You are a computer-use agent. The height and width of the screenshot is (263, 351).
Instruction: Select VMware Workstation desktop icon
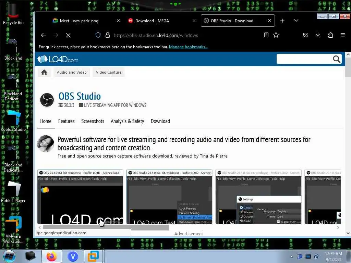[13, 230]
